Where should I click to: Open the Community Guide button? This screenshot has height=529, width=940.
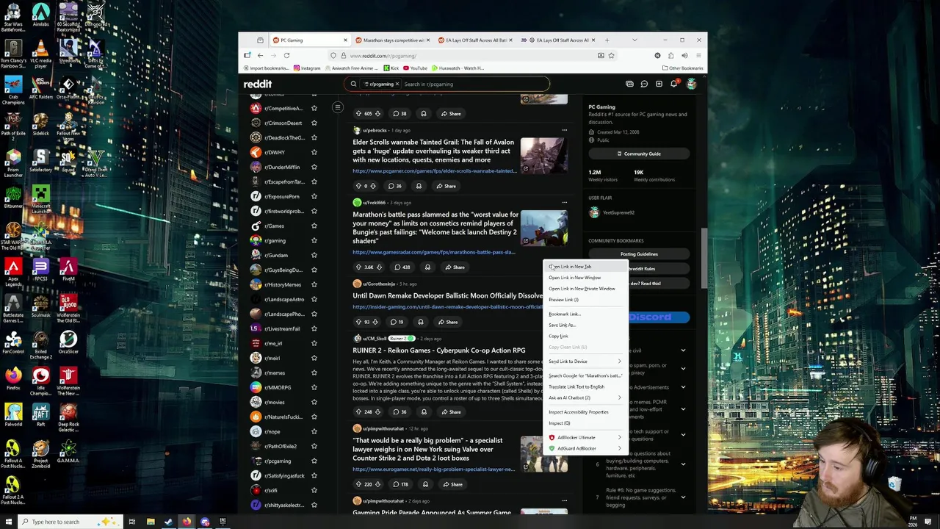(638, 154)
